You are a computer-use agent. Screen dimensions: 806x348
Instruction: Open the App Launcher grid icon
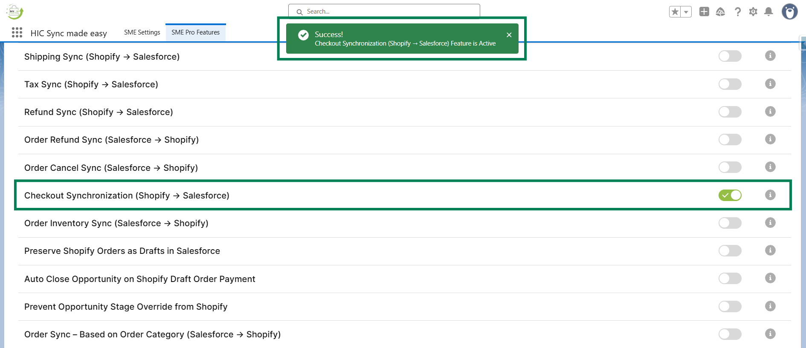[x=17, y=33]
